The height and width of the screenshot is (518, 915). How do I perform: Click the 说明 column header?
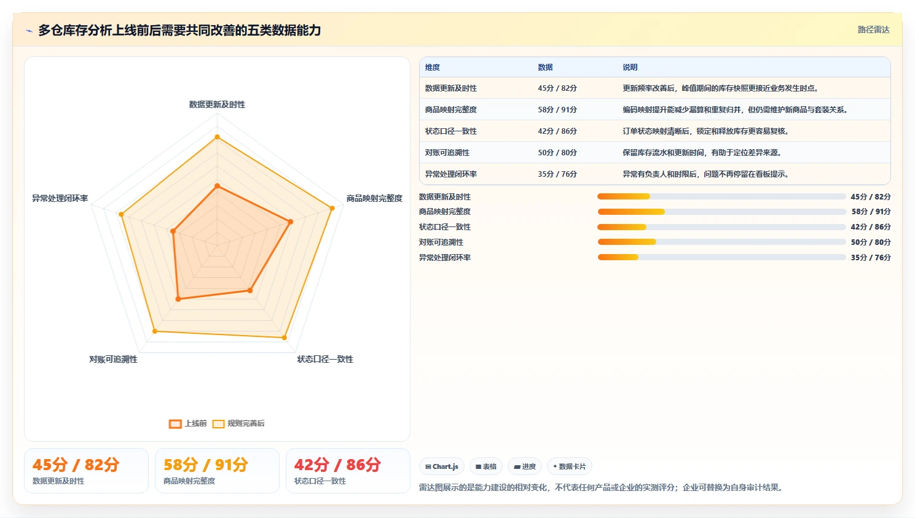click(x=630, y=68)
